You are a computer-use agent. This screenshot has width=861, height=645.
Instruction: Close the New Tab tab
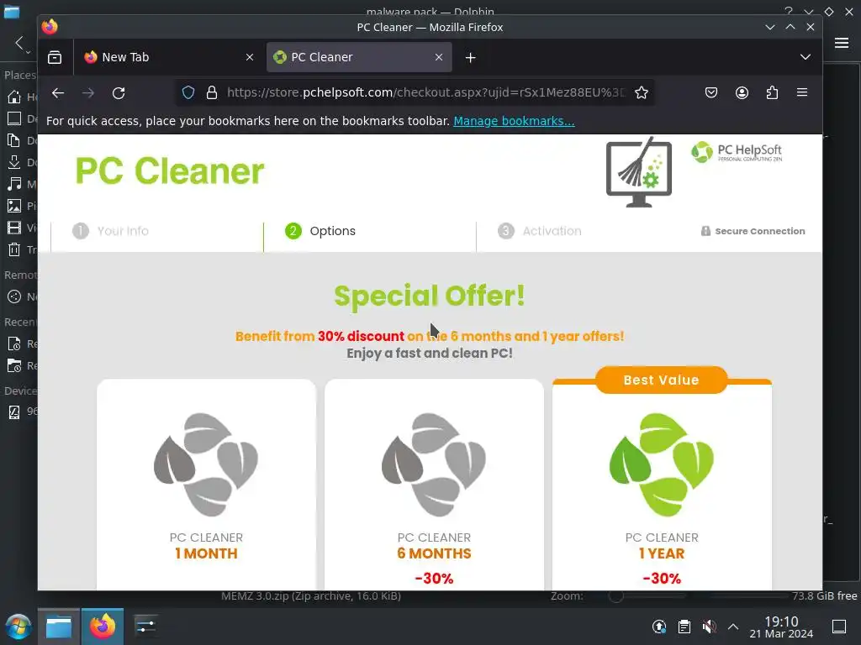coord(249,57)
